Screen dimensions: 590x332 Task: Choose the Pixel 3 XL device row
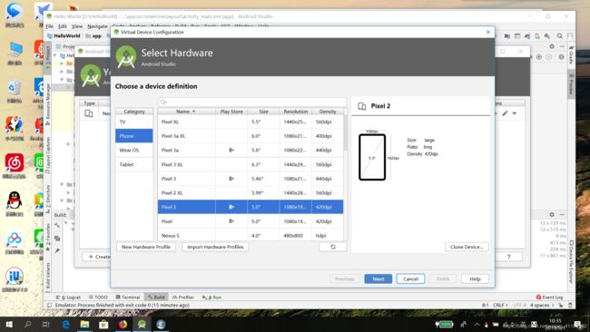point(251,164)
